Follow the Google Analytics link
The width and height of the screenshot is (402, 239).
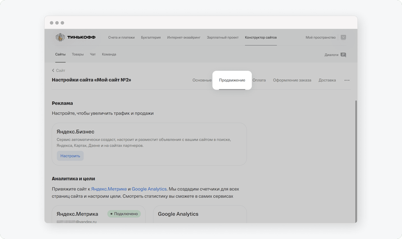pos(149,189)
